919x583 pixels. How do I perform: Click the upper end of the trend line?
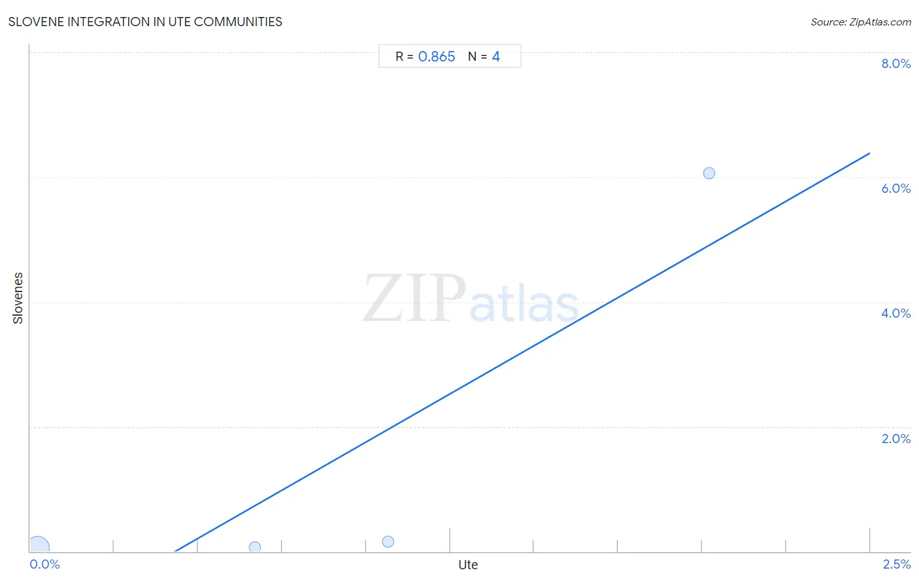tap(869, 153)
